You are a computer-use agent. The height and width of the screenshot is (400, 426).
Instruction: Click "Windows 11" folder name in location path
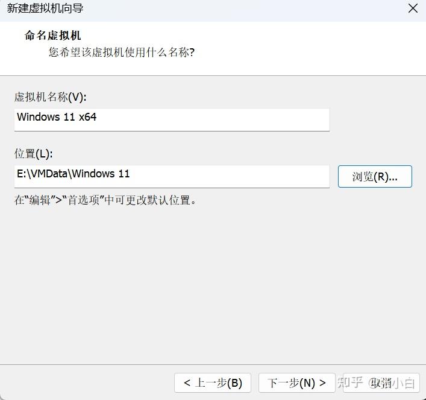point(101,174)
